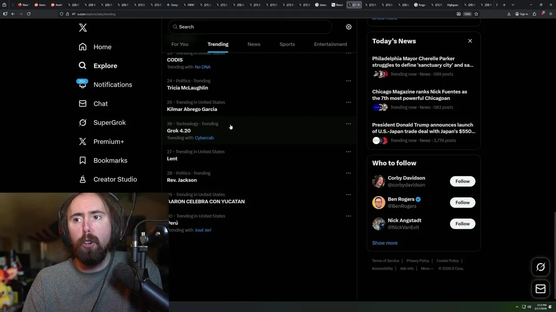Open the Cookie Policy footer link
The image size is (556, 312).
point(447,261)
